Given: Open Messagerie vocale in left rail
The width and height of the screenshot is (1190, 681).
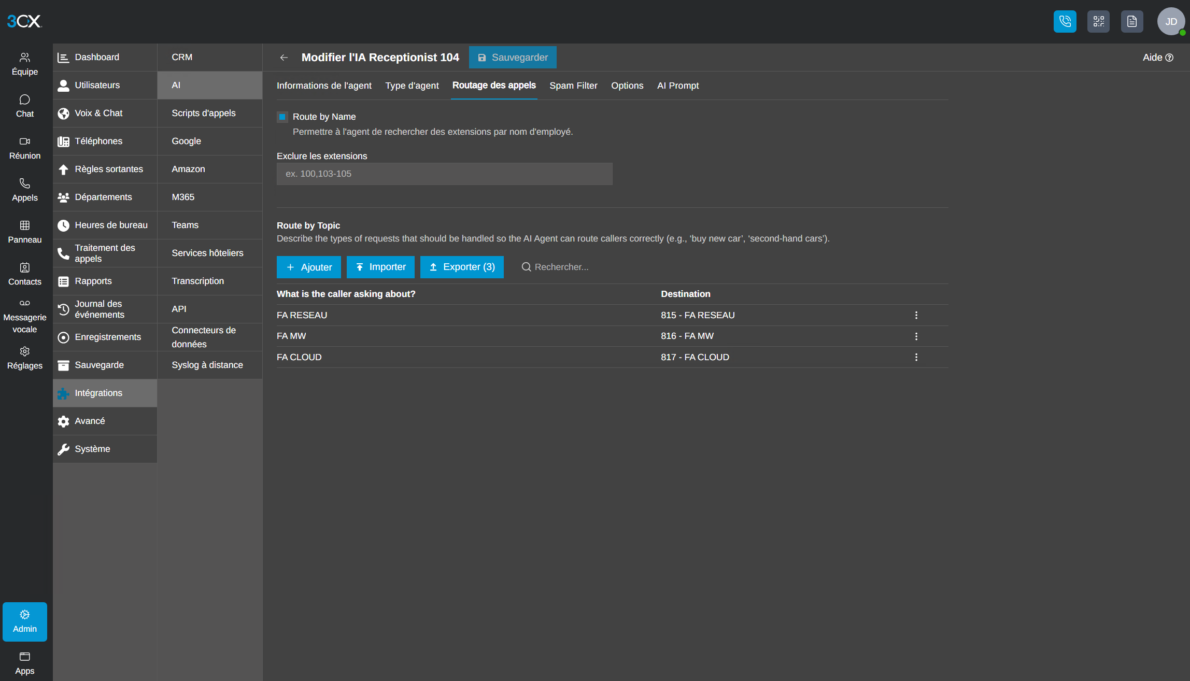Looking at the screenshot, I should pos(25,317).
